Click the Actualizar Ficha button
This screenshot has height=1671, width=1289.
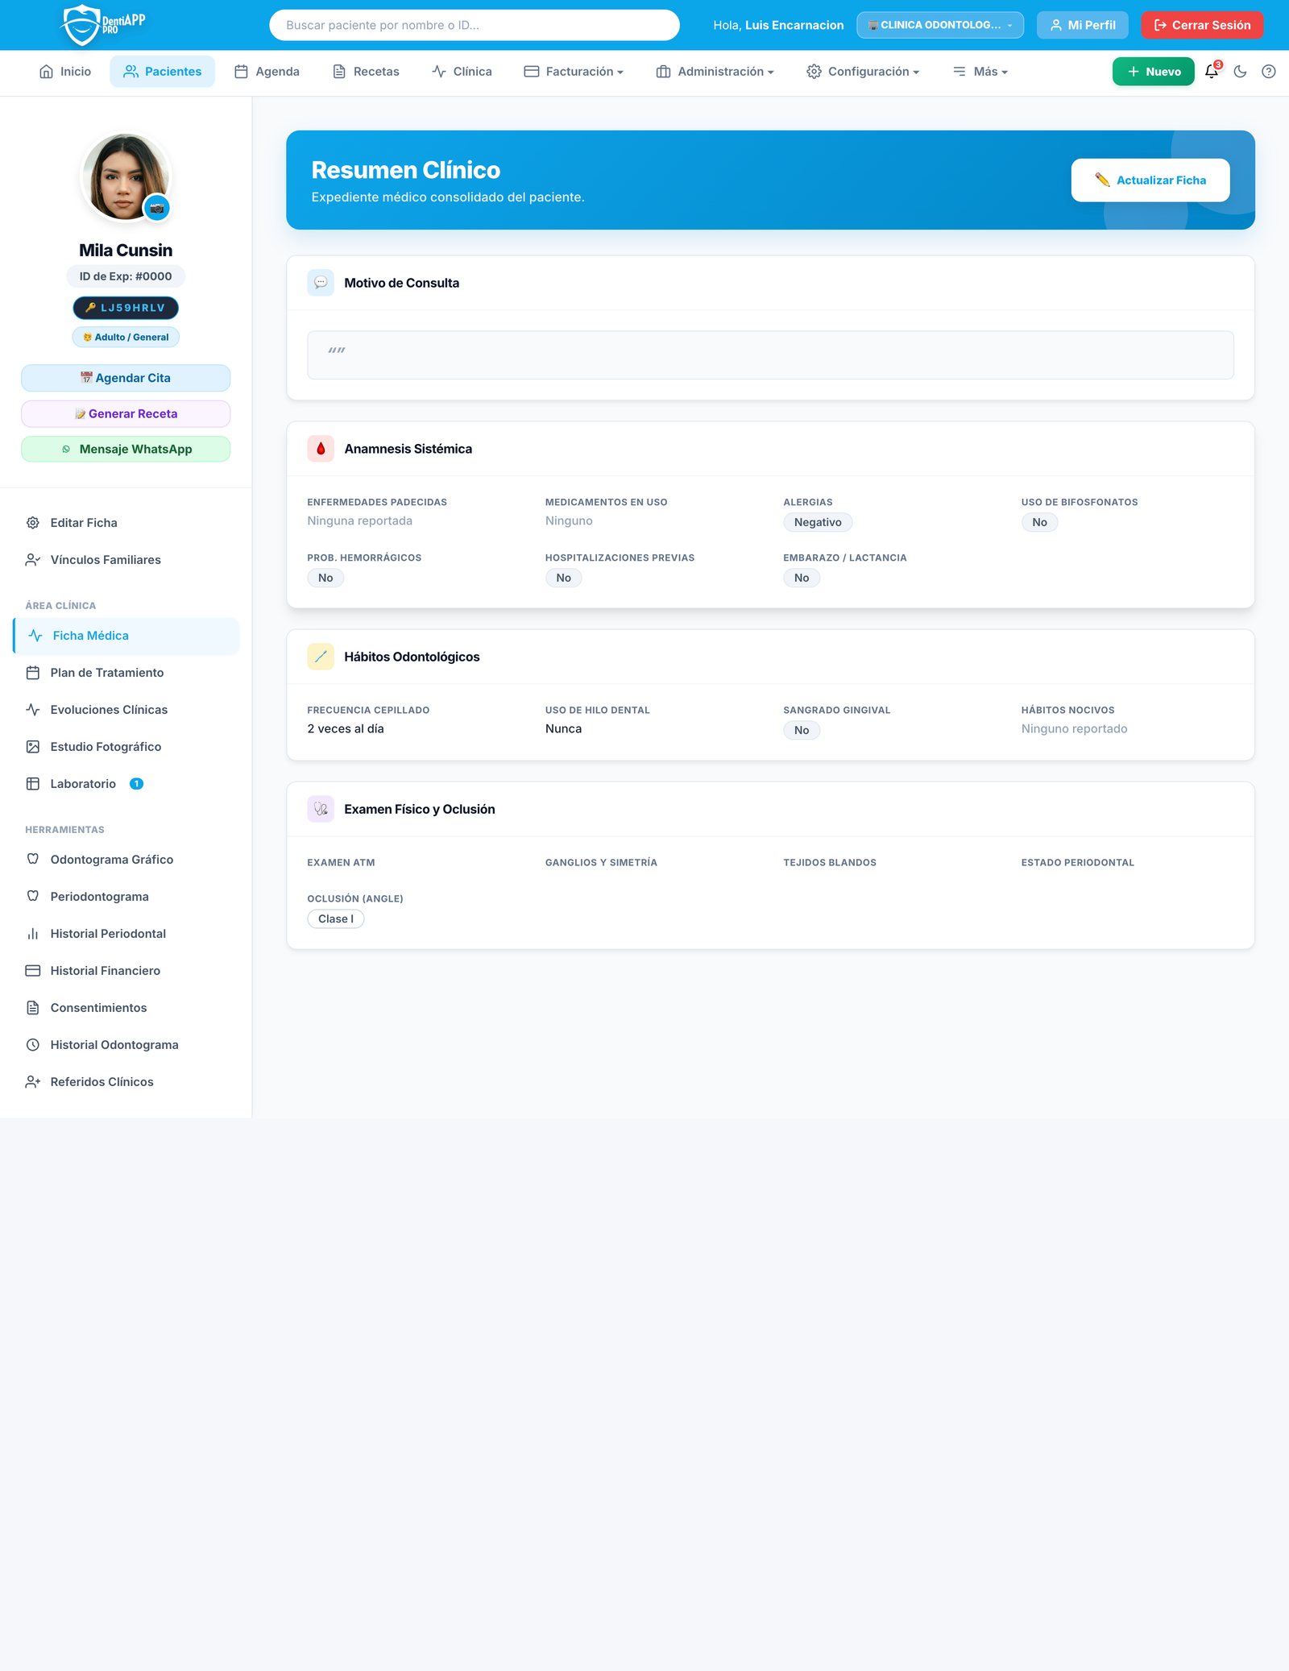tap(1150, 180)
